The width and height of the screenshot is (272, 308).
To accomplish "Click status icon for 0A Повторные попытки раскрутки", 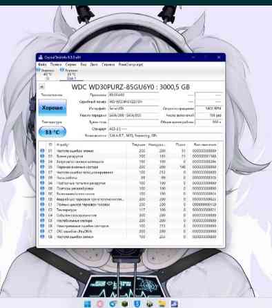I will coord(42,183).
